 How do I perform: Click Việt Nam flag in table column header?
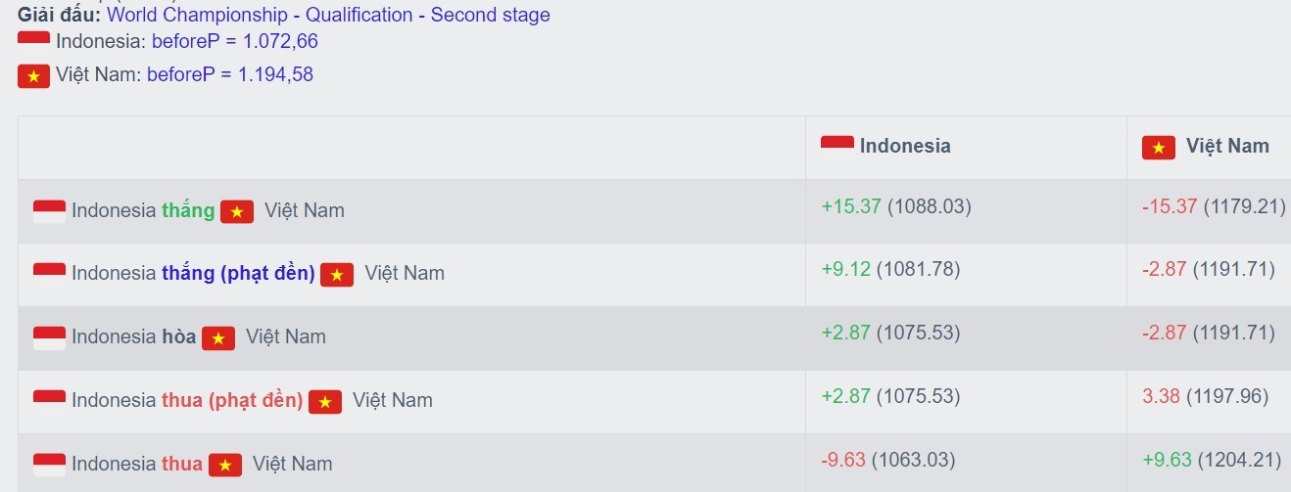click(x=1159, y=147)
